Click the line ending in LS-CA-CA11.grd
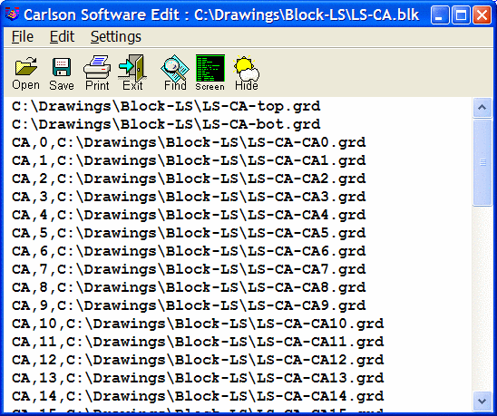This screenshot has width=497, height=416. point(198,342)
